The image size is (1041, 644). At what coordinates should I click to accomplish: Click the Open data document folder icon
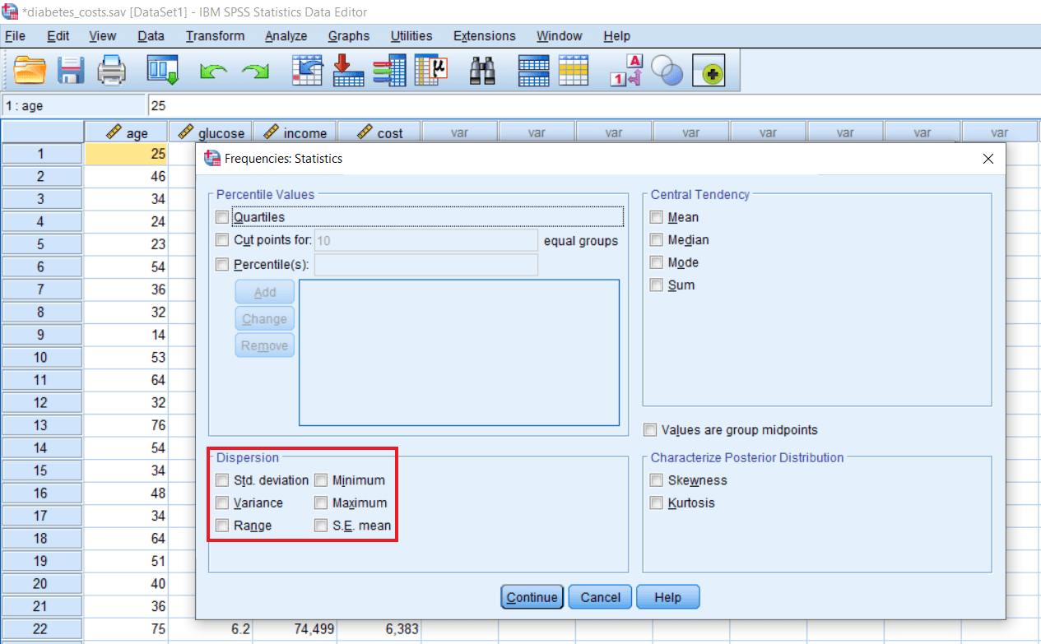click(30, 72)
